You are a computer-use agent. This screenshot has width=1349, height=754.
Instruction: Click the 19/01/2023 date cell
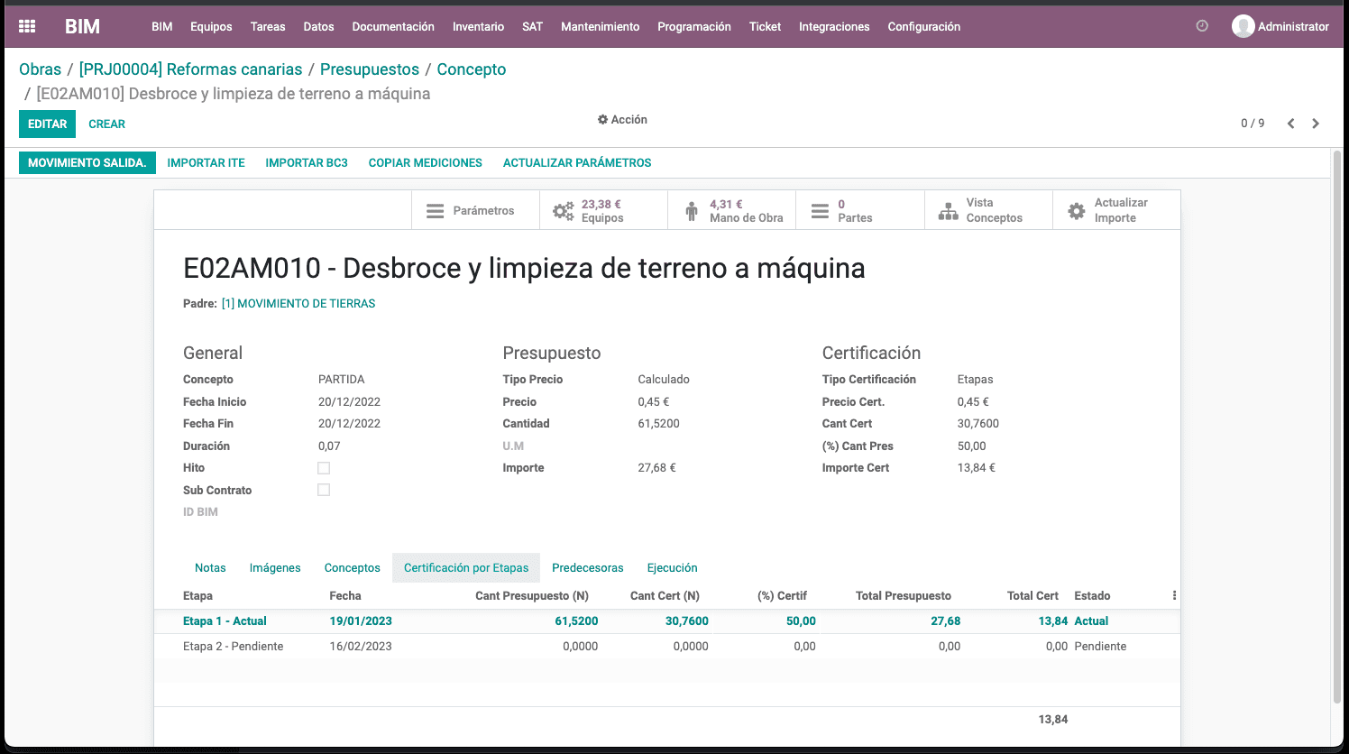coord(361,621)
